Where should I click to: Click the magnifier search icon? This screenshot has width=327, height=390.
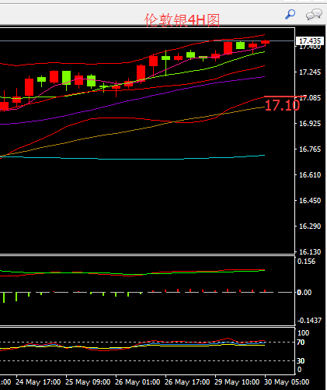click(290, 14)
